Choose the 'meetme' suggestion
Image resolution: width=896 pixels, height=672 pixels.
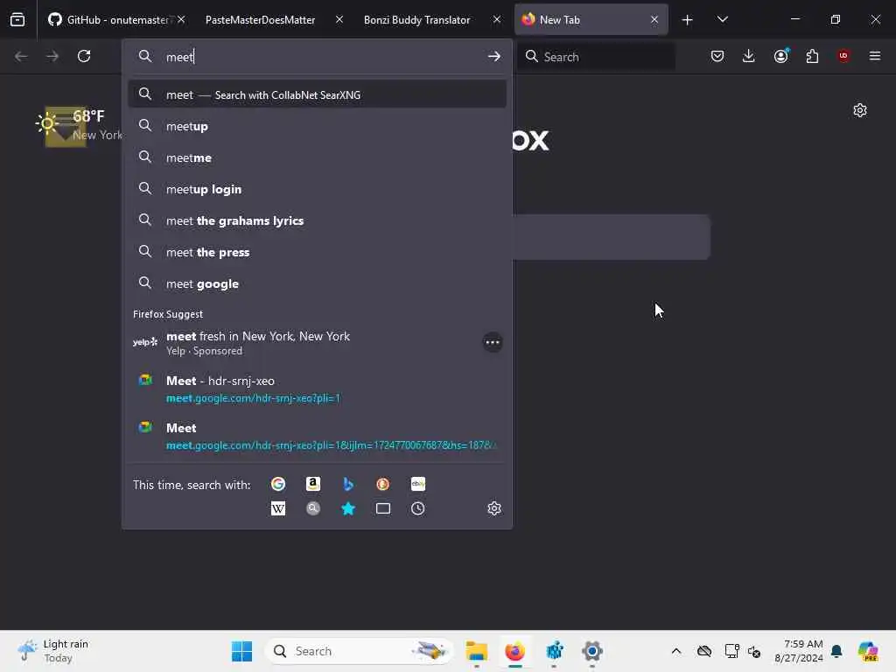tap(317, 157)
